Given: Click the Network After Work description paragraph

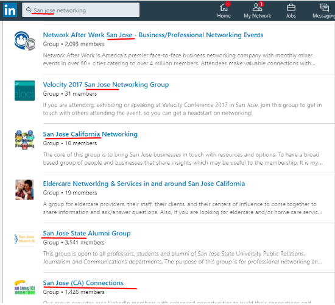Looking at the screenshot, I should (x=179, y=59).
